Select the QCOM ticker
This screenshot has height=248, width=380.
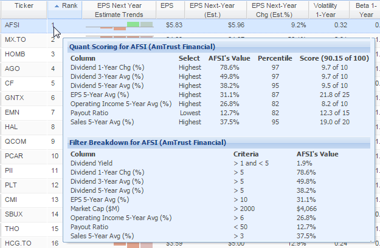point(15,141)
